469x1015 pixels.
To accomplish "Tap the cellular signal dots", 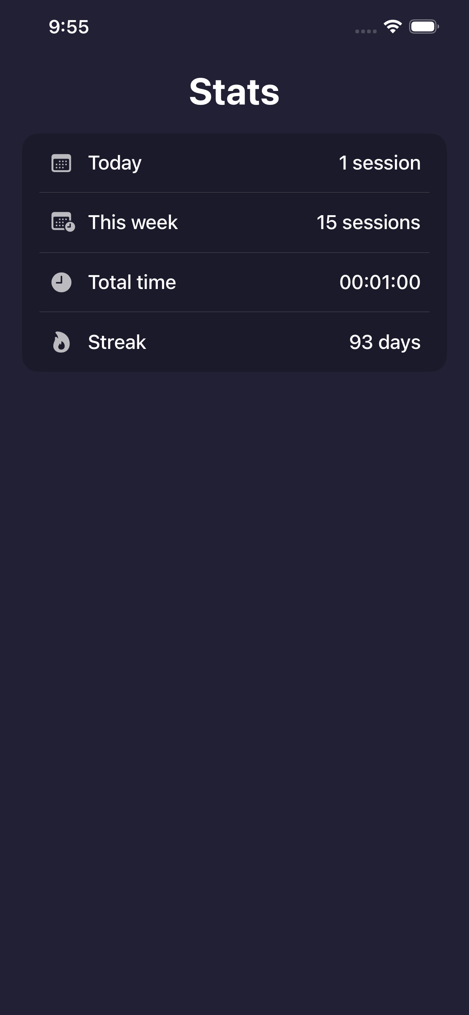I will pos(366,31).
